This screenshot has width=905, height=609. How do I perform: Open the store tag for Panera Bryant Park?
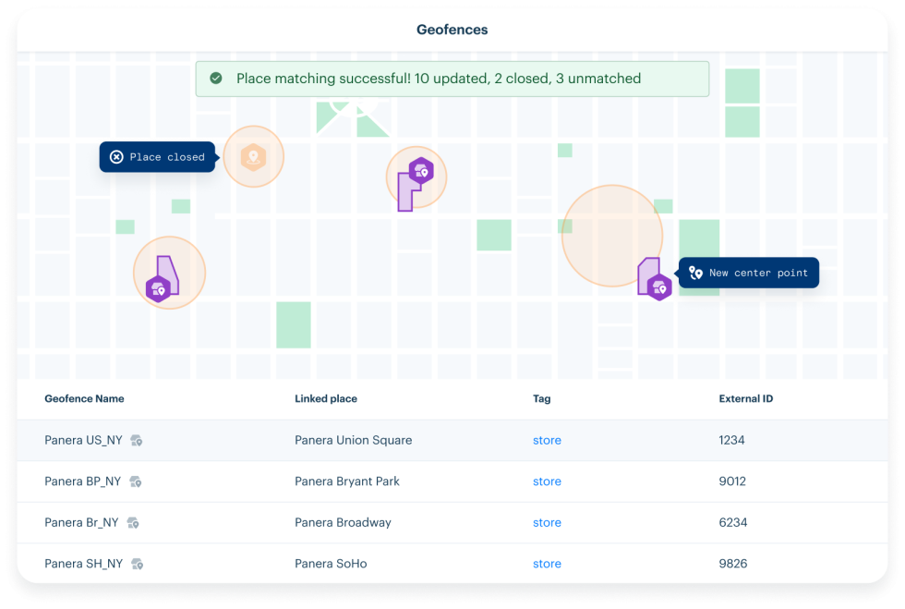point(547,481)
